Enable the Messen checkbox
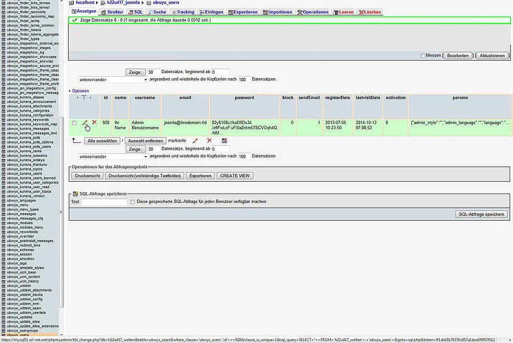This screenshot has width=513, height=343. 423,55
